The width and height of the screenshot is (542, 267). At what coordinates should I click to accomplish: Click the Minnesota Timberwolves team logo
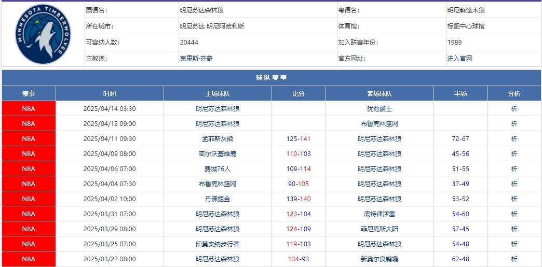click(x=43, y=35)
